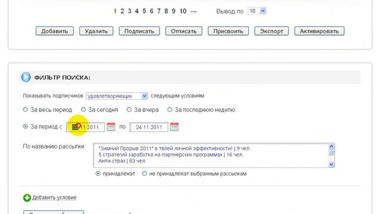The image size is (381, 214).
Task: Select mailing 'Анти-страх | 83 чел.'
Action: (x=122, y=161)
